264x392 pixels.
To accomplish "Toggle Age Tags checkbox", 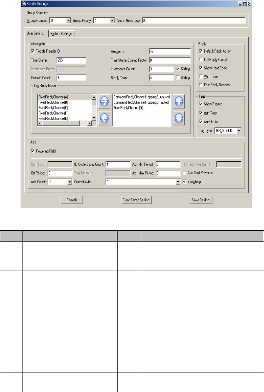I will pos(201,113).
